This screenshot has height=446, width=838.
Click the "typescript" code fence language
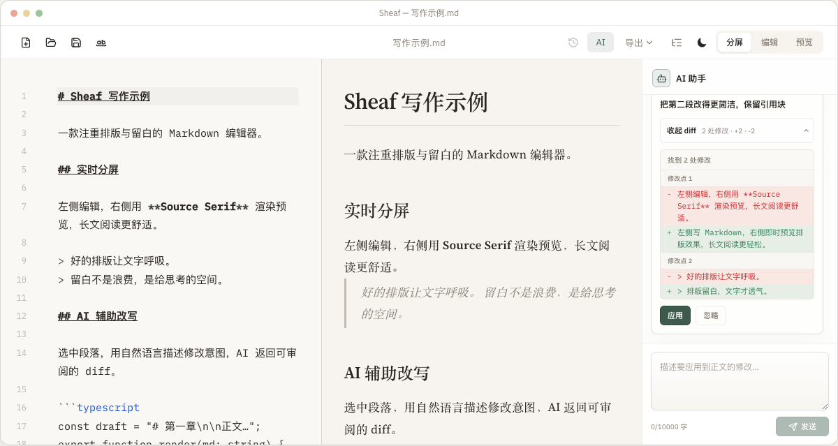click(x=108, y=408)
